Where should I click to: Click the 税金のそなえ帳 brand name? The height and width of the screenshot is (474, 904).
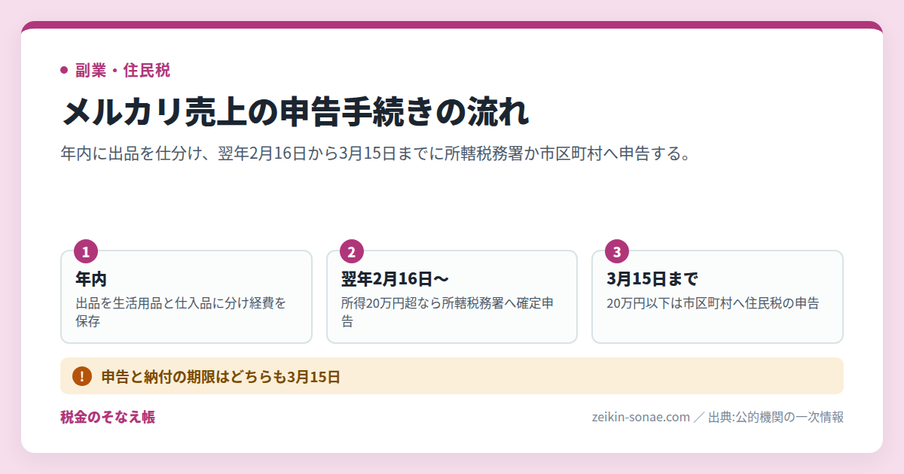point(108,417)
